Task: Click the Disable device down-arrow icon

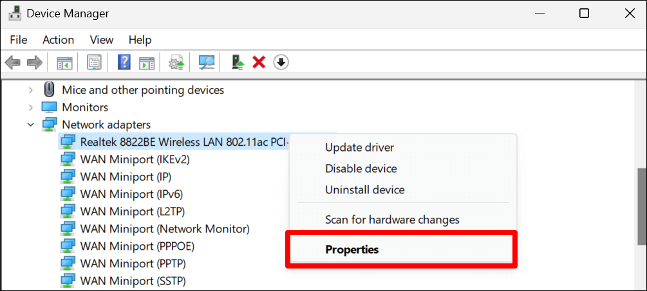Action: tap(281, 62)
